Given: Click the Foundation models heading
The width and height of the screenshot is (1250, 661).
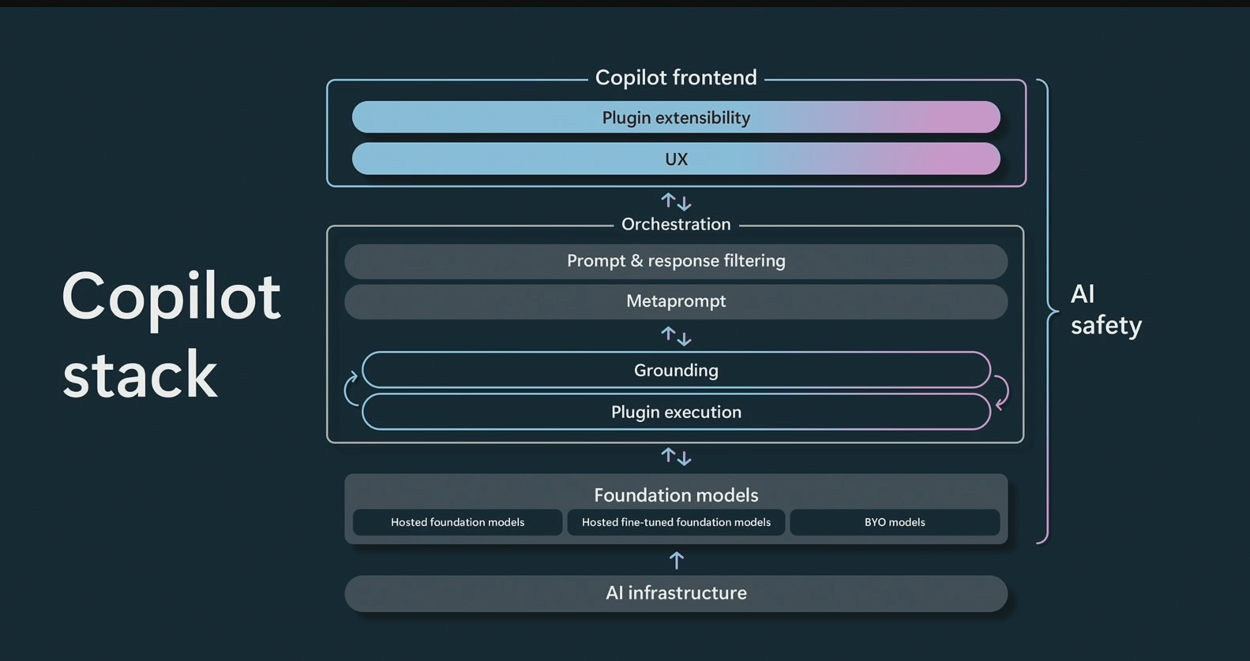Looking at the screenshot, I should 676,495.
